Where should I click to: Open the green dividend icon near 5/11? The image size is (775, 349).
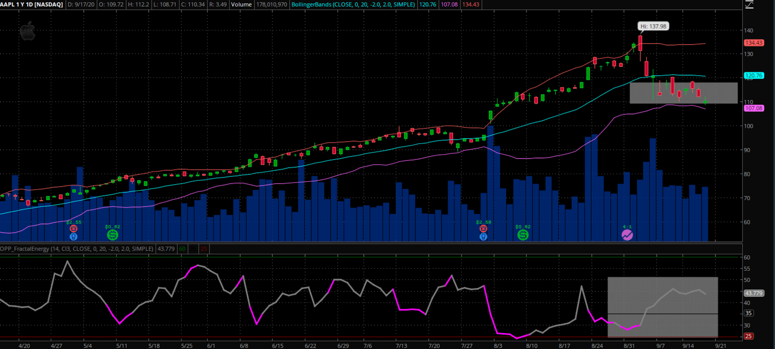[x=112, y=235]
